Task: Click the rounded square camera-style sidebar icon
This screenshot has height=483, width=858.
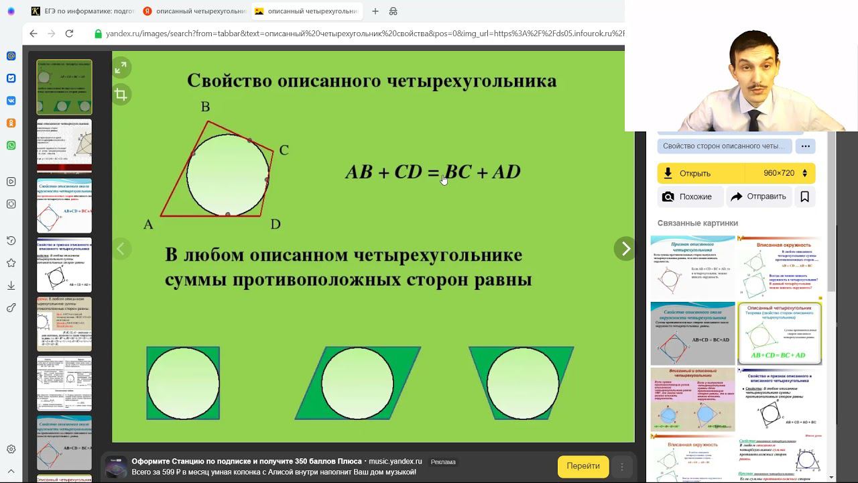Action: click(11, 204)
